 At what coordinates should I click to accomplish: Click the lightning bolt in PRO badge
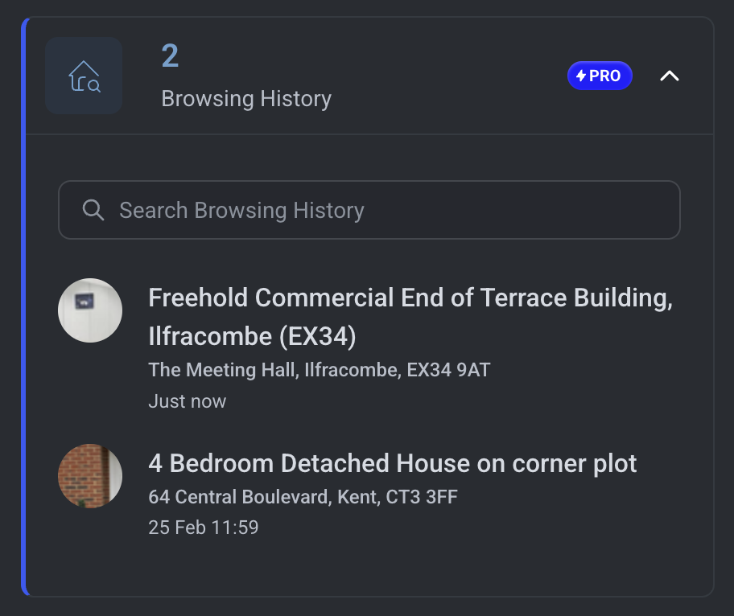[x=581, y=76]
